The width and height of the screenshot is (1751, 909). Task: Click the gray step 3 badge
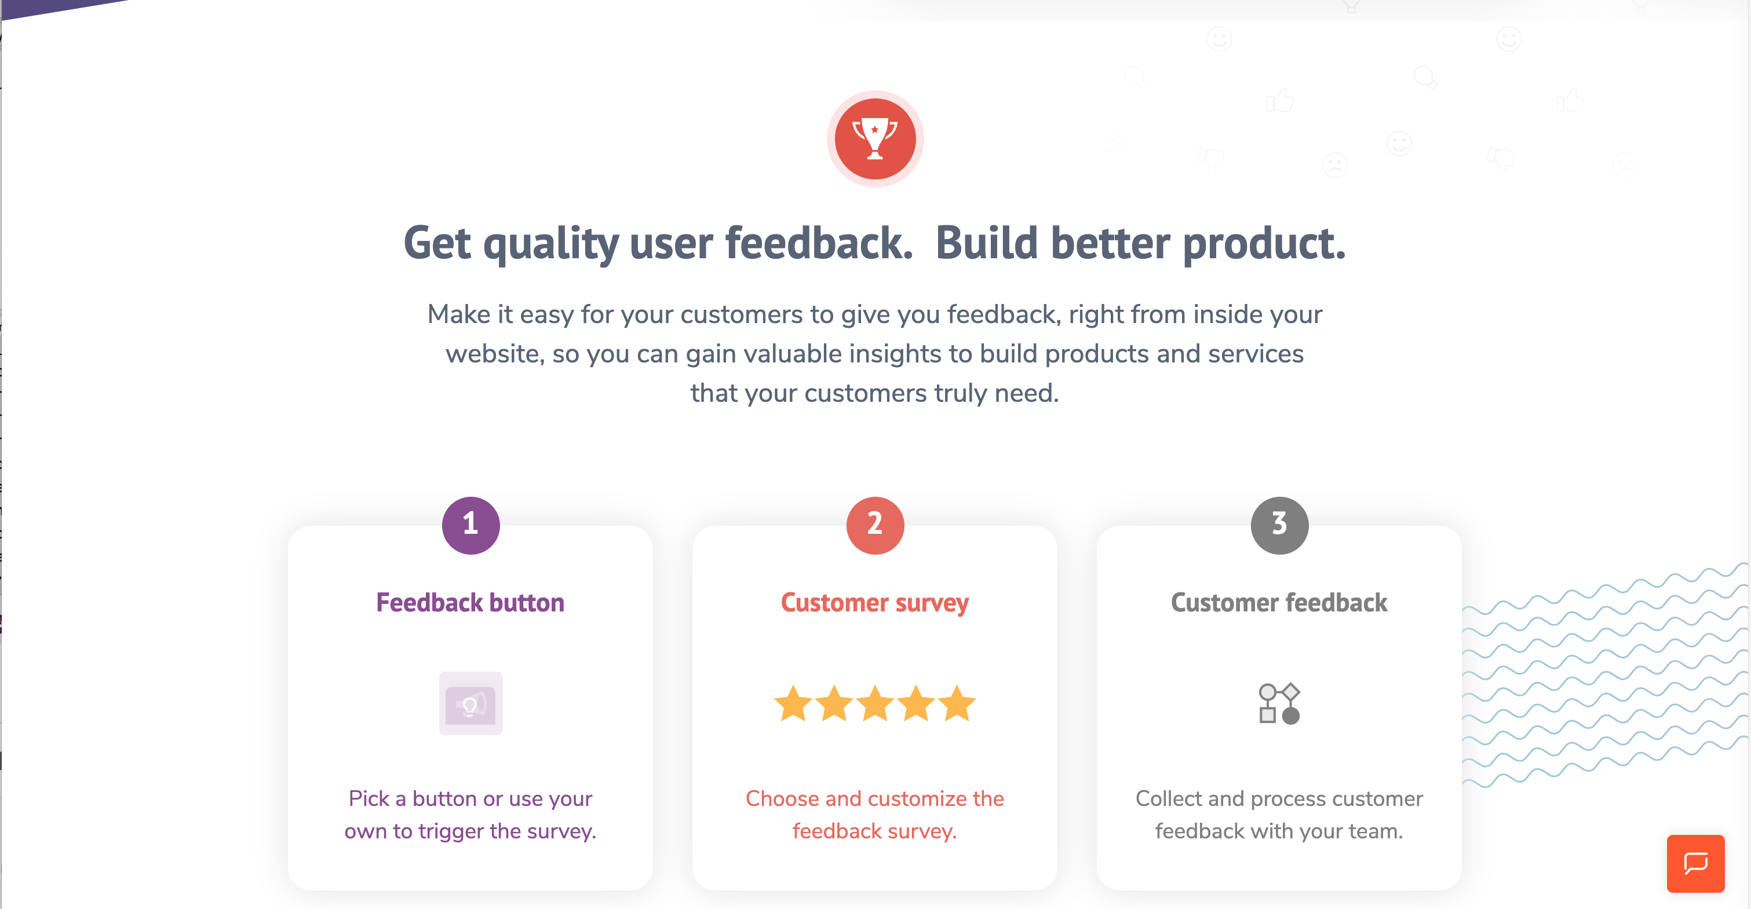point(1279,525)
